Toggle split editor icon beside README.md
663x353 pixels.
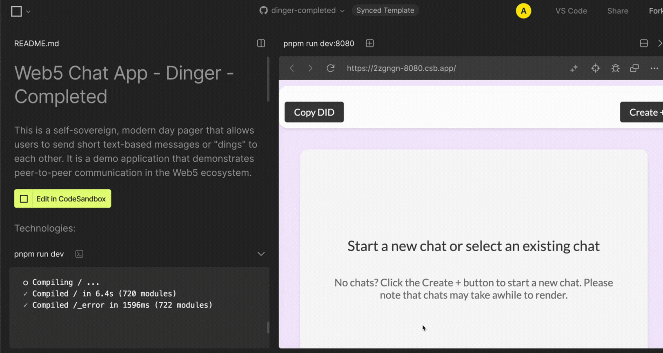pos(261,43)
